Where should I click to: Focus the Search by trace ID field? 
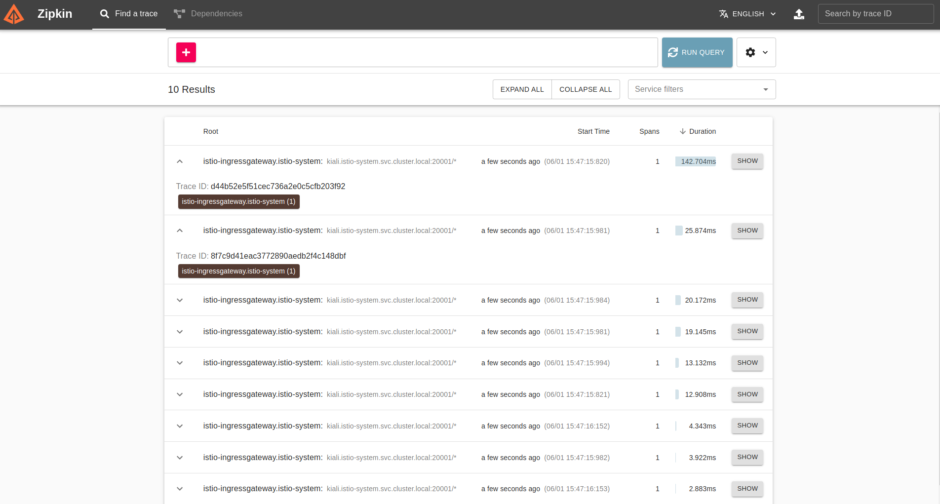click(875, 14)
